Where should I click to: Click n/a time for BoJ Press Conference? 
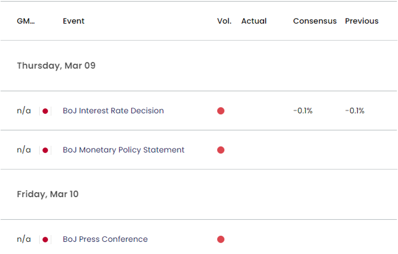24,239
